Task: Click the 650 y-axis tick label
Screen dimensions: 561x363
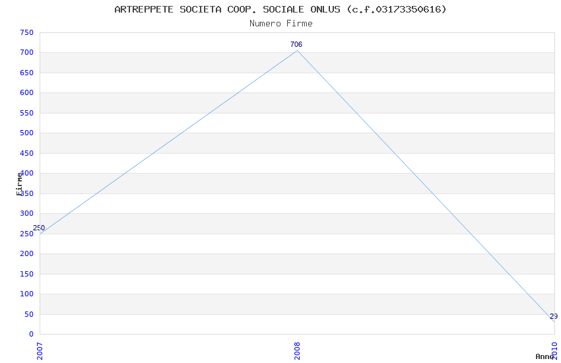Action: click(x=27, y=73)
